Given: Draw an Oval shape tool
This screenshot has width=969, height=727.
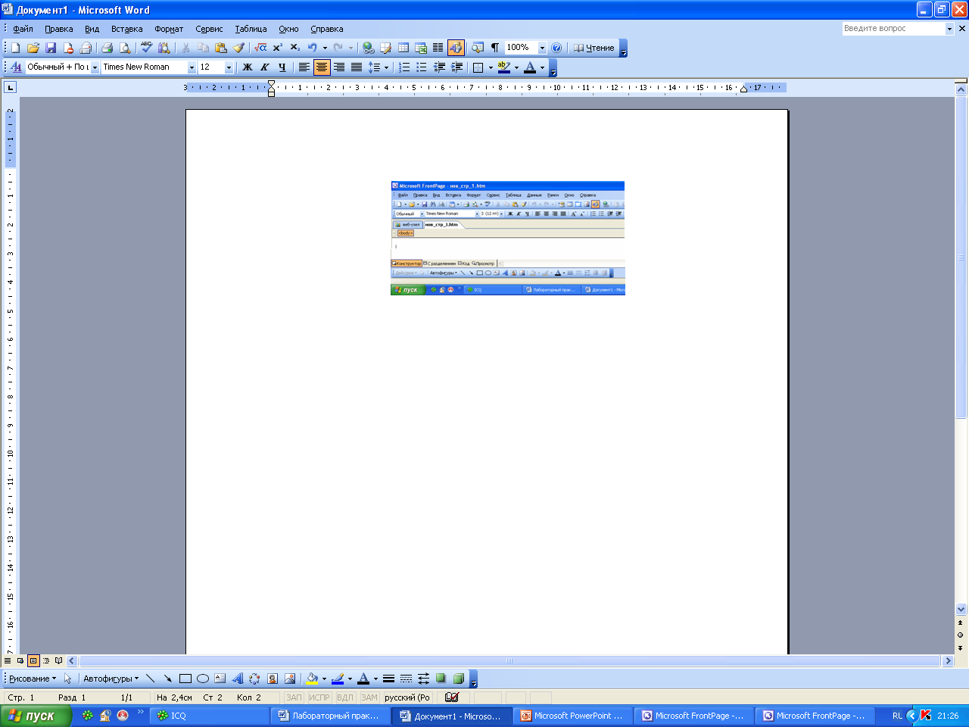Looking at the screenshot, I should 203,679.
